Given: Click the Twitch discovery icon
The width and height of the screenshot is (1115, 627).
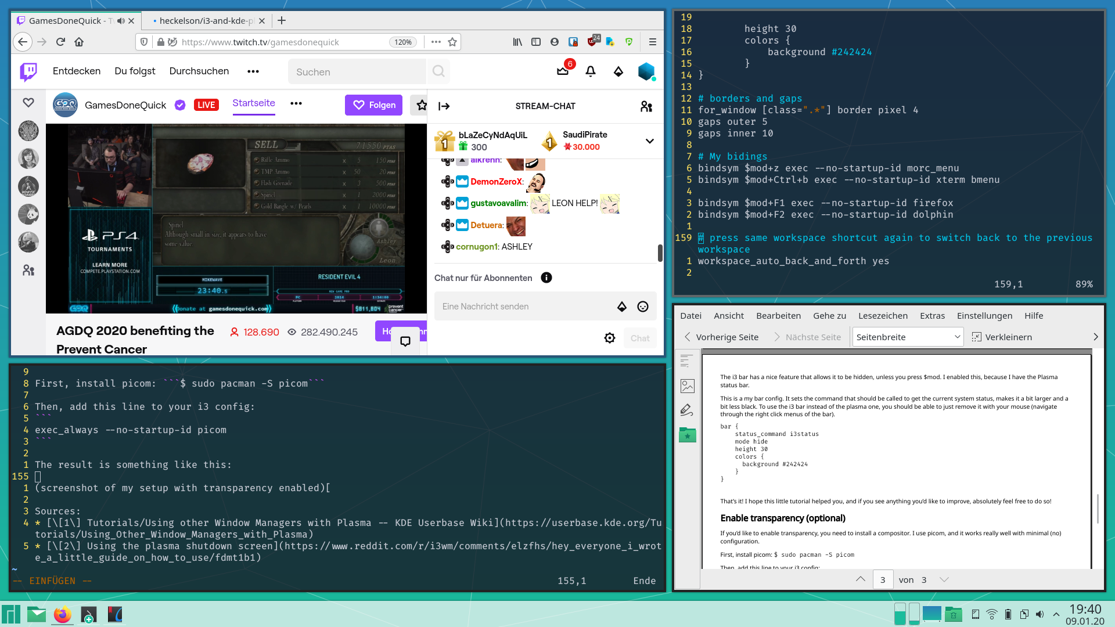Looking at the screenshot, I should click(77, 71).
